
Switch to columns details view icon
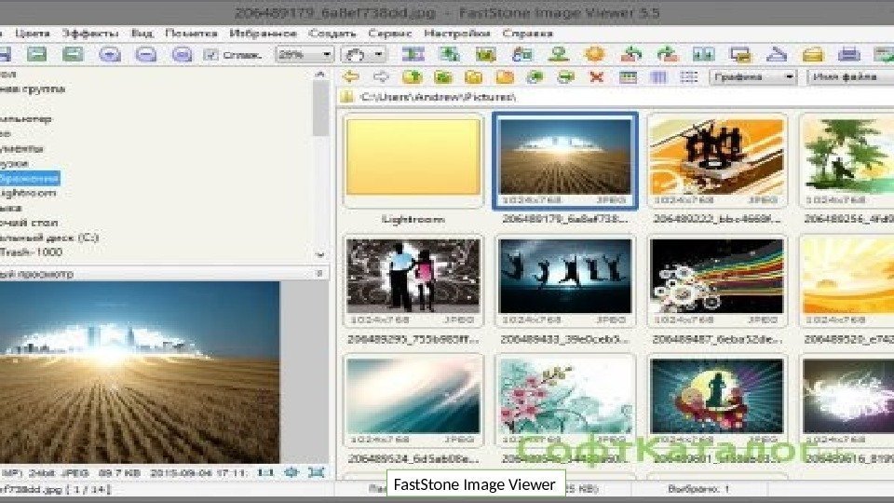[x=658, y=77]
